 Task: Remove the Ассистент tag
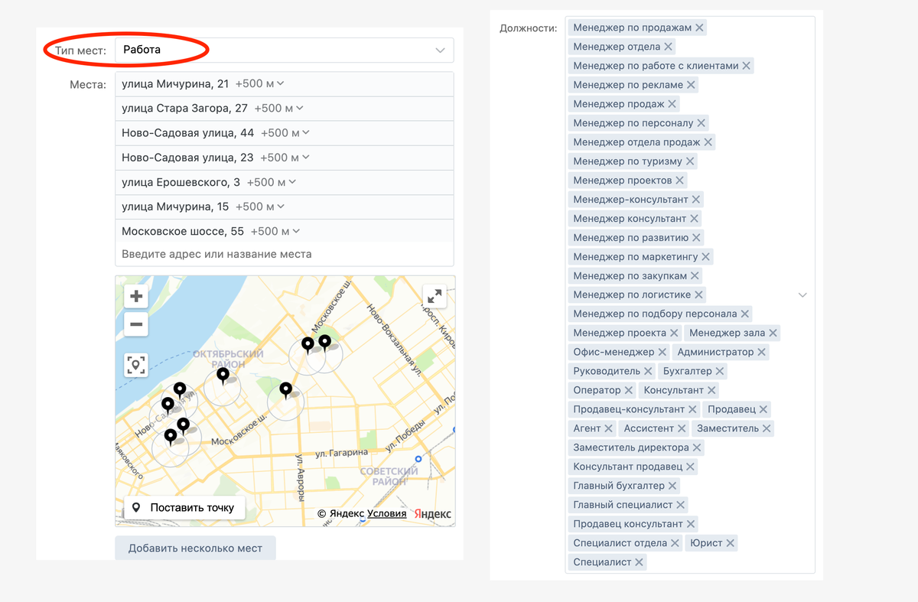pos(682,428)
